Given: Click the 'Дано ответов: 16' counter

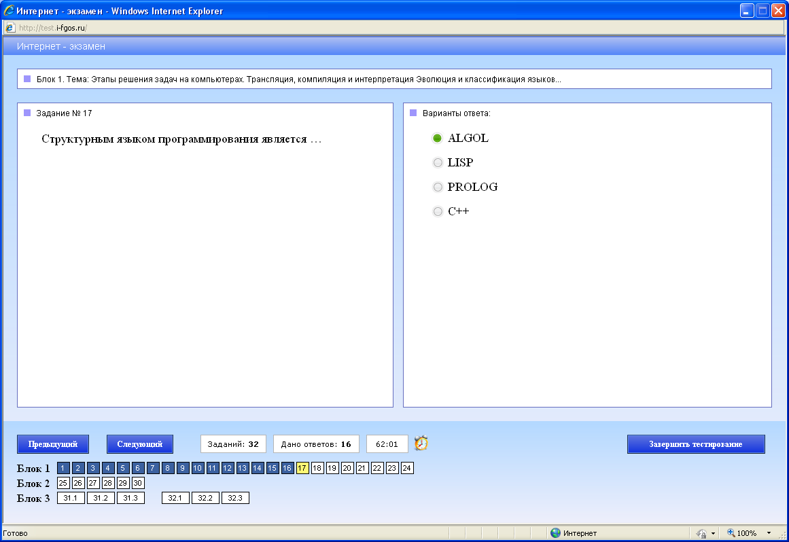Looking at the screenshot, I should tap(316, 444).
